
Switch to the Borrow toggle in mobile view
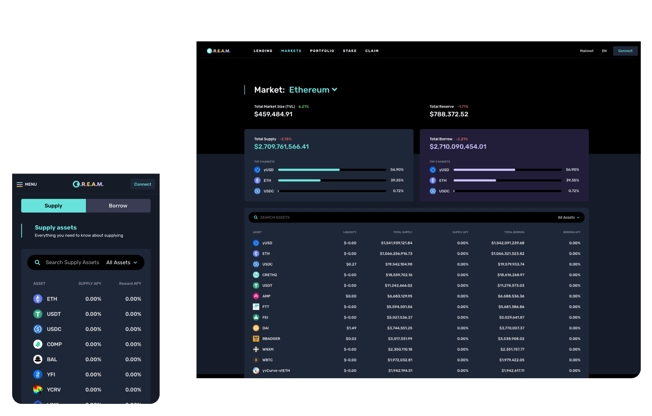[x=118, y=206]
